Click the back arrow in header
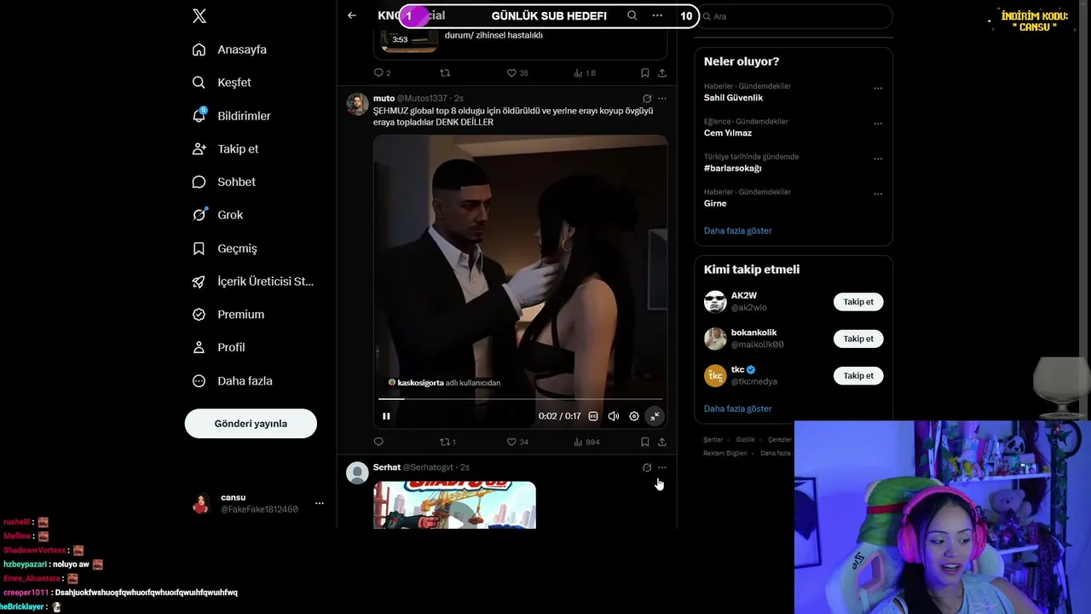1091x614 pixels. [x=352, y=15]
